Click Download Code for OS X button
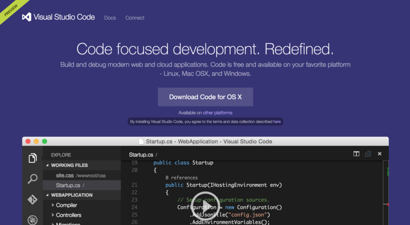 coord(206,97)
